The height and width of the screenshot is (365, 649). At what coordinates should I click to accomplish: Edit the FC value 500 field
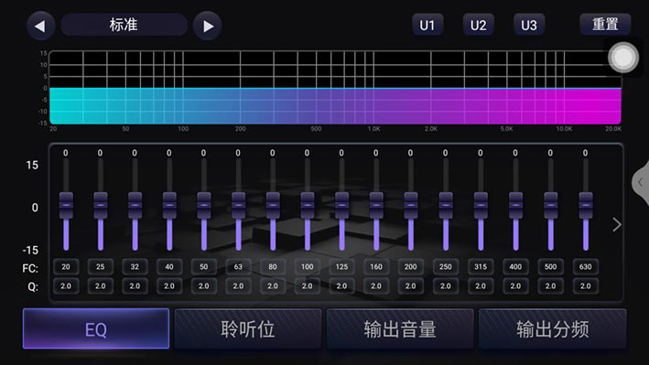click(550, 267)
